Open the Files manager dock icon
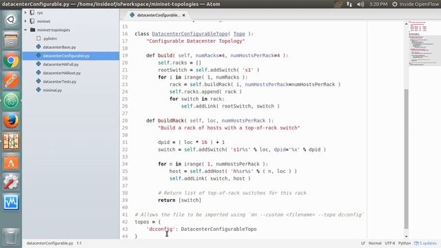 11,40
